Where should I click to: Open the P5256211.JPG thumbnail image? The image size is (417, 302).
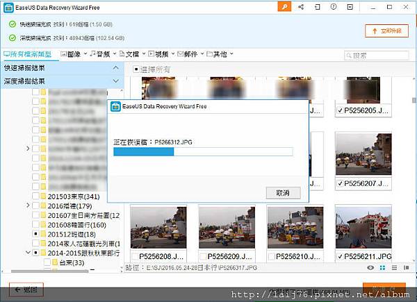click(363, 228)
